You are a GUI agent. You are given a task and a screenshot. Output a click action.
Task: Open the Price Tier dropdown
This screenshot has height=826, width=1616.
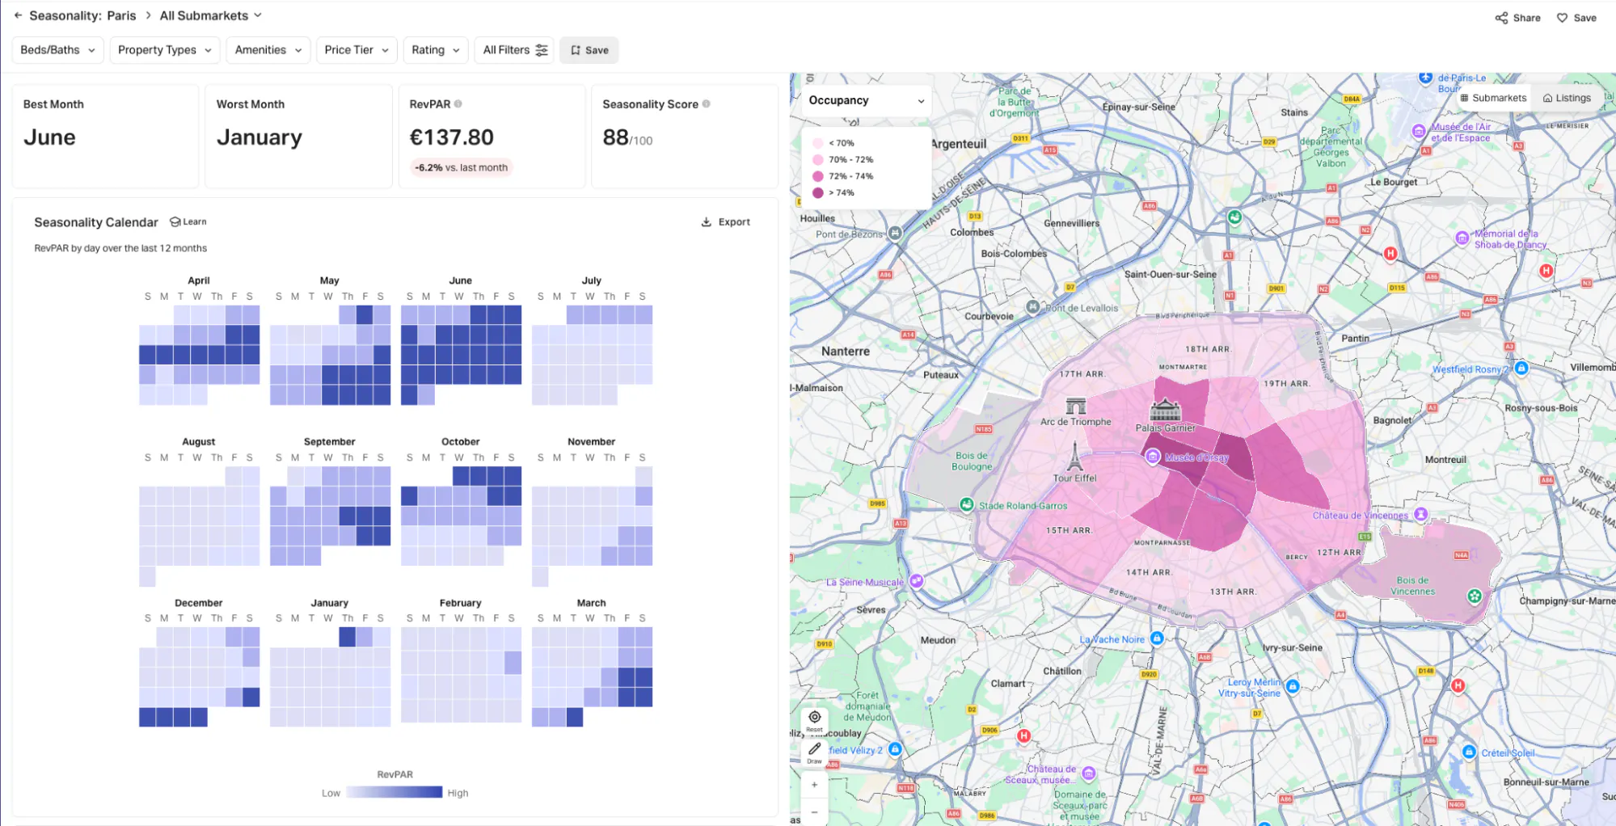pos(357,50)
